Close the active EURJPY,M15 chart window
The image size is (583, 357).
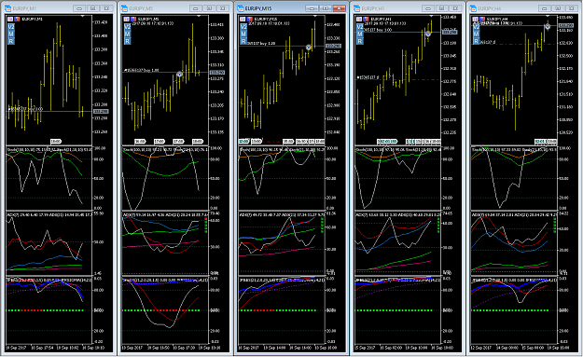coord(340,8)
